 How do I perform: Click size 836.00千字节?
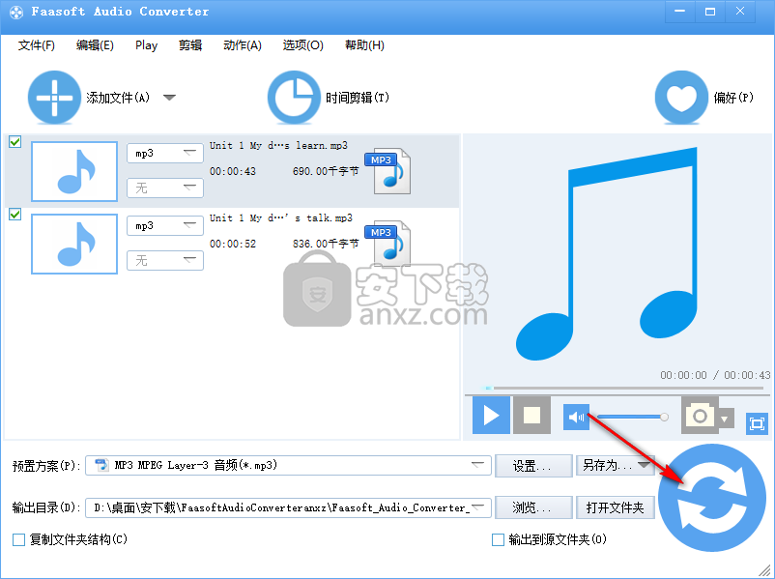click(326, 244)
